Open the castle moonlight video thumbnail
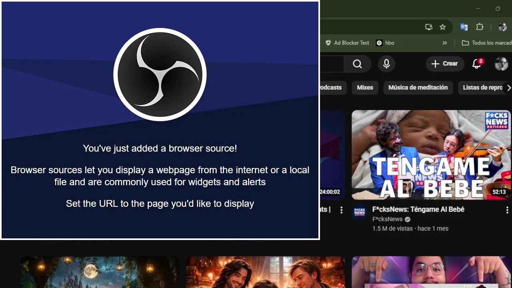 click(100, 272)
